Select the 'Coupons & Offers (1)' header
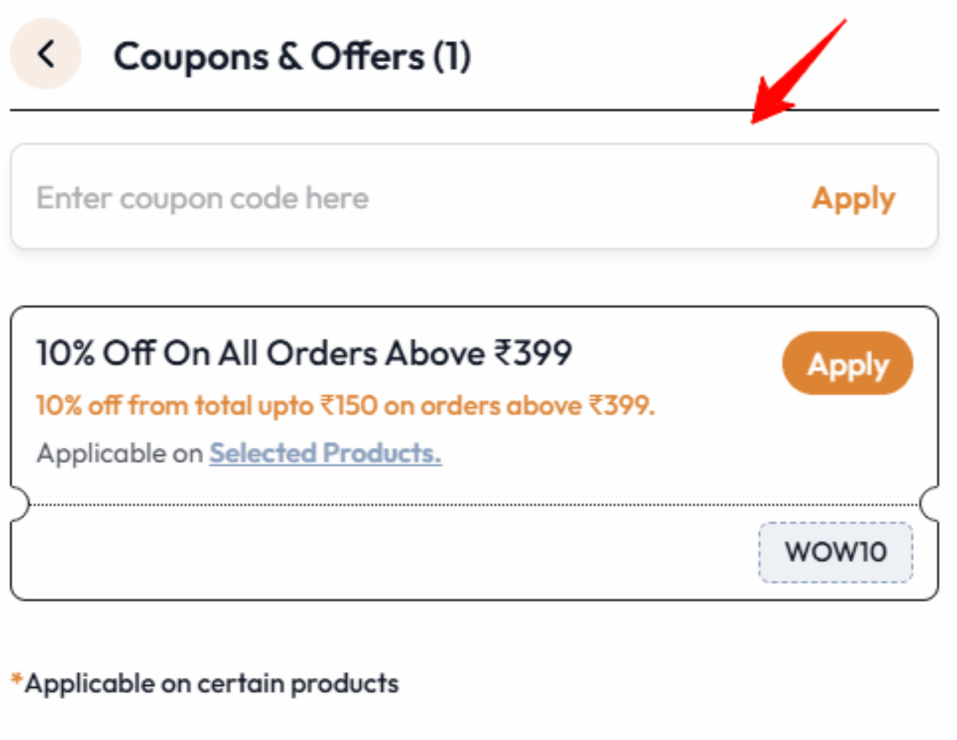Image resolution: width=957 pixels, height=740 pixels. coord(293,56)
